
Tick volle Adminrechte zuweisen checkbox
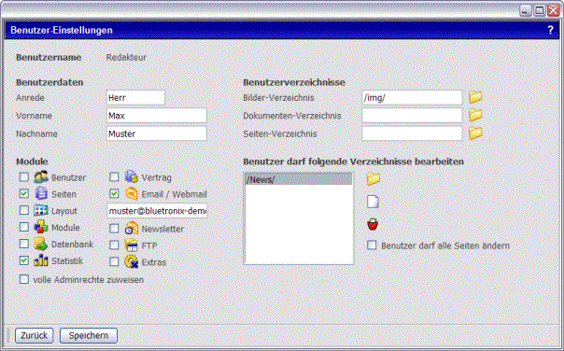[x=24, y=279]
